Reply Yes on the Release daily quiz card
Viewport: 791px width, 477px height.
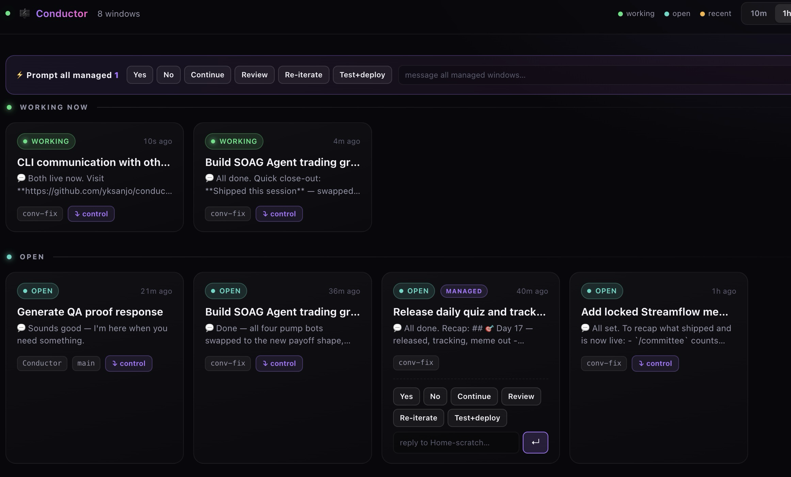tap(406, 397)
